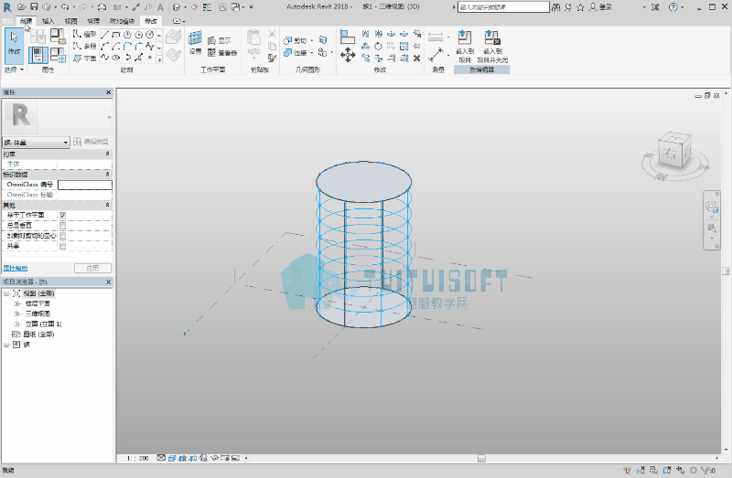This screenshot has width=732, height=478.
Task: Open the Create ribbon tab
Action: tap(27, 21)
